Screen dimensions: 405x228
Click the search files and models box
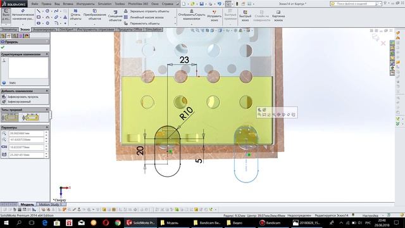coord(356,4)
